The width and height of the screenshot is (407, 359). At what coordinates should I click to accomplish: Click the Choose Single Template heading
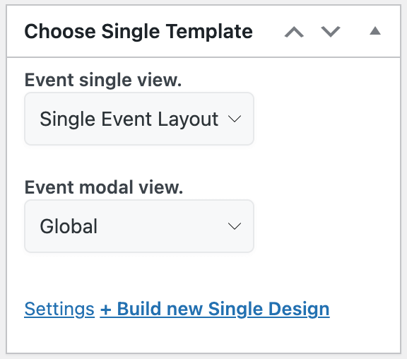[138, 31]
